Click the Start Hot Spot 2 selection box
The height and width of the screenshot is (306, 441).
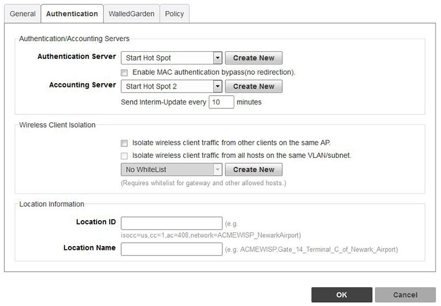click(x=166, y=86)
